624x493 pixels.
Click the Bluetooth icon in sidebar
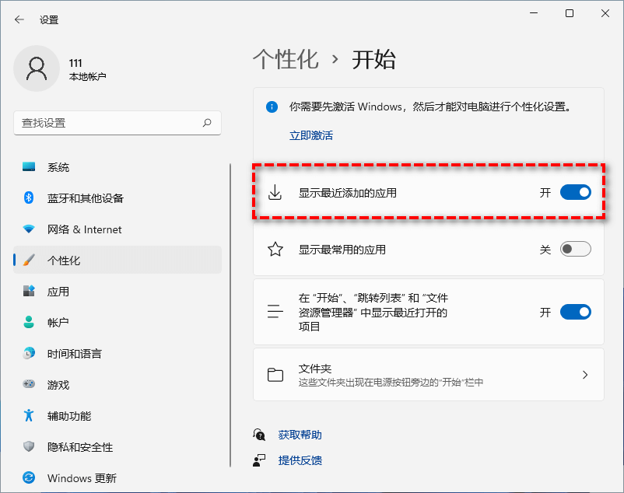point(29,198)
